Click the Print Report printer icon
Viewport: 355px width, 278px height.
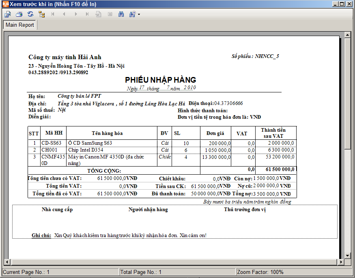[x=19, y=14]
